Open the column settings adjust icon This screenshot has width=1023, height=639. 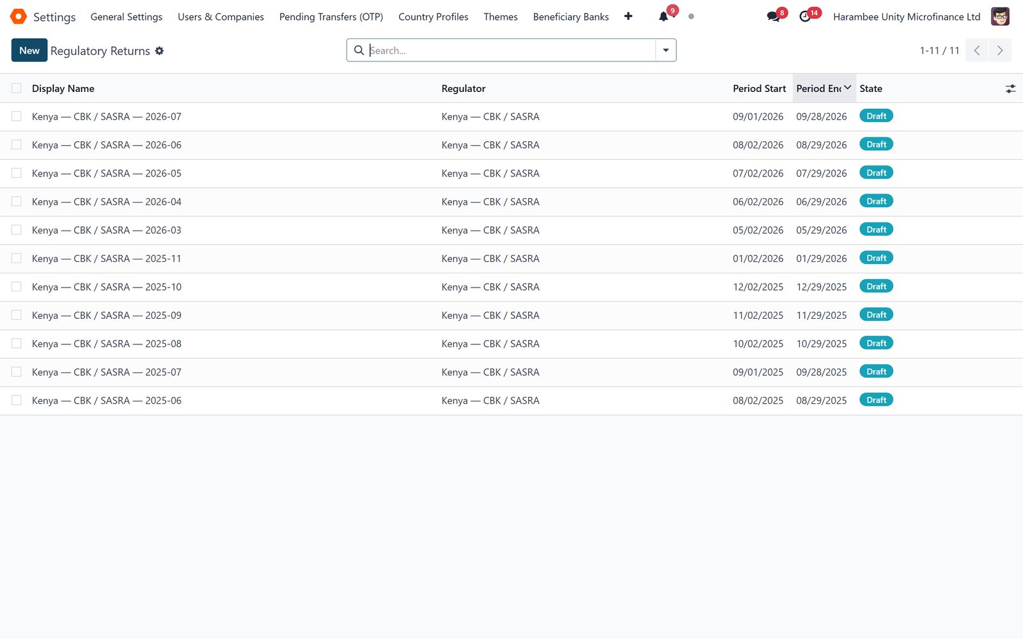[x=1010, y=89]
